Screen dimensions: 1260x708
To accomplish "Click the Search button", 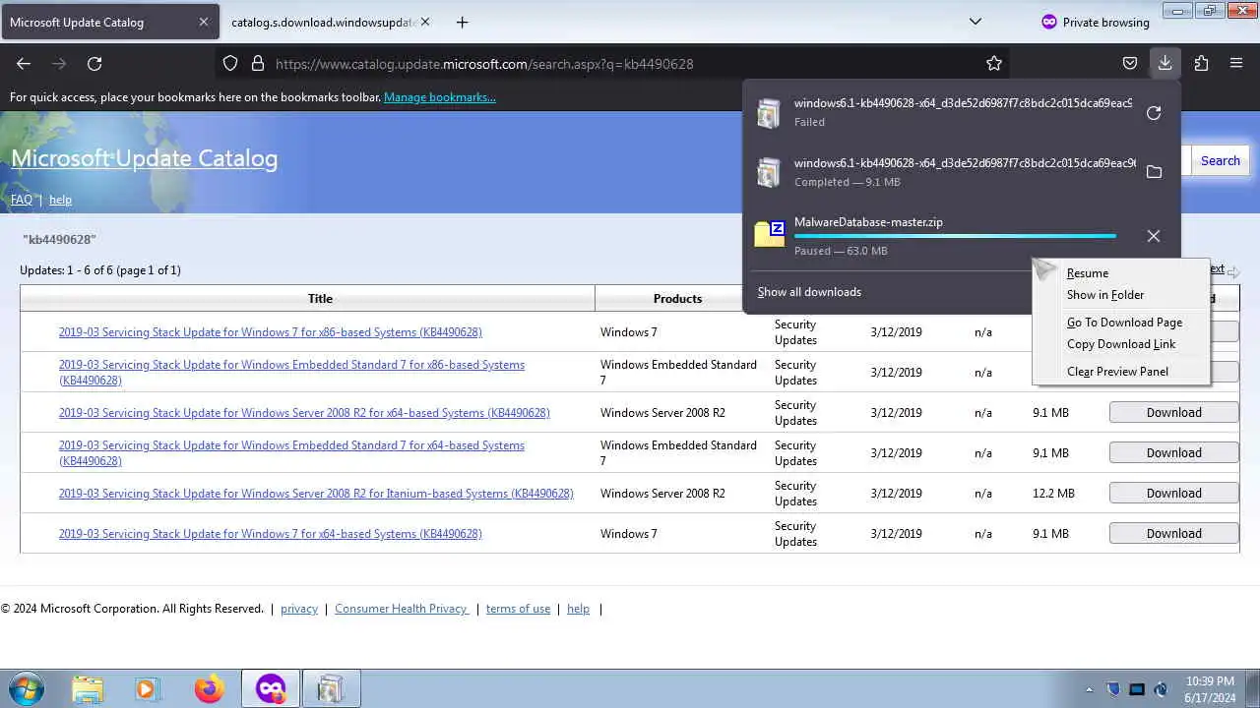I will (1220, 160).
